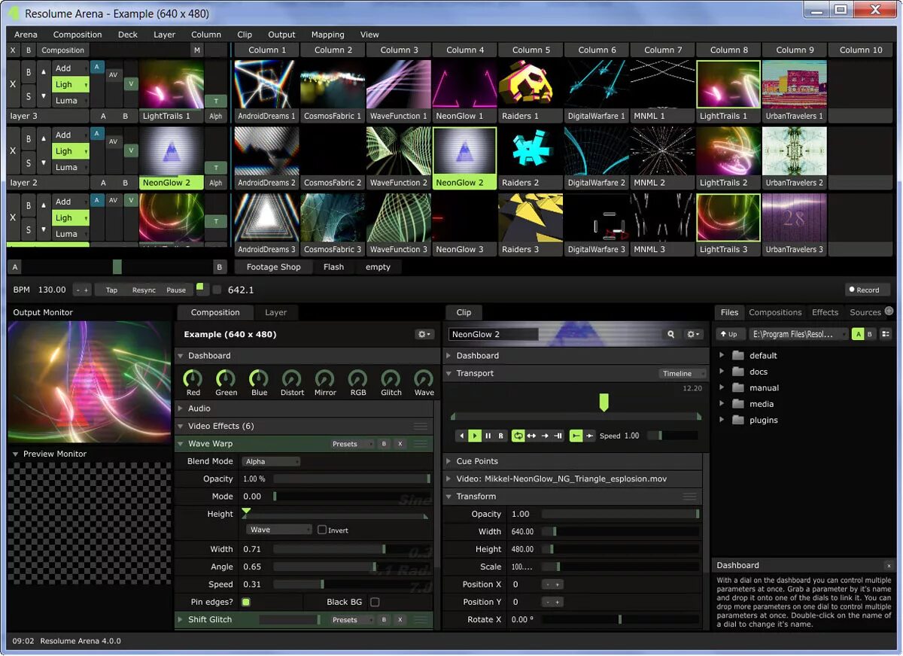
Task: Click the Blue dashboard dial
Action: [259, 378]
